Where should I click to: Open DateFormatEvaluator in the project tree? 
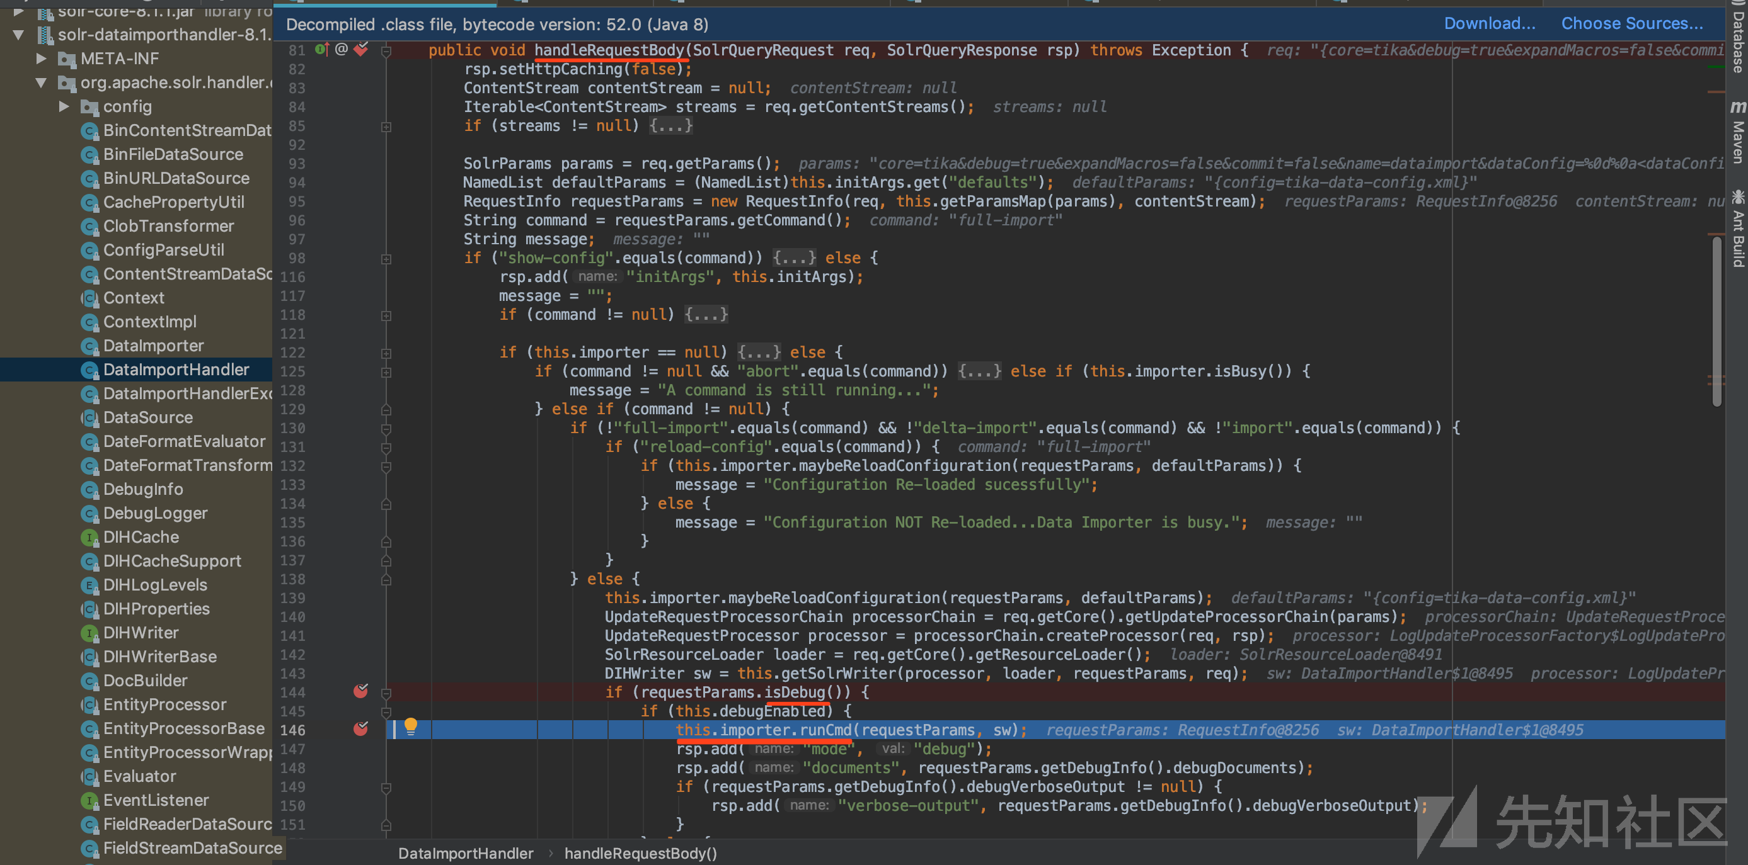point(184,441)
